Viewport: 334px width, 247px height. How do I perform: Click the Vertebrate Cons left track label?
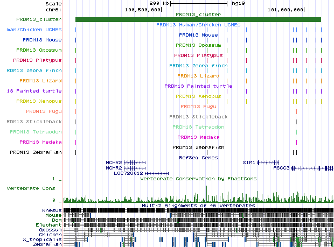pyautogui.click(x=31, y=189)
